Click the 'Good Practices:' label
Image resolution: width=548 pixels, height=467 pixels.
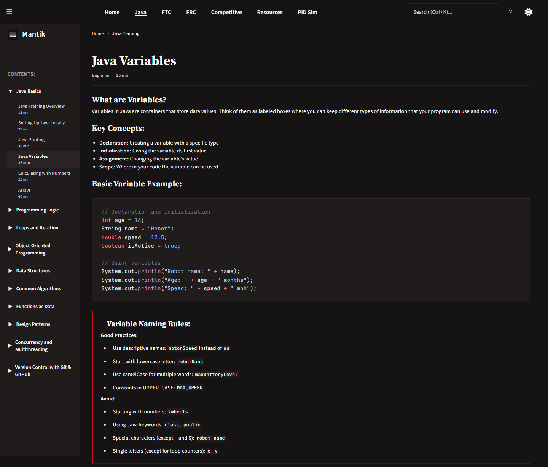[119, 335]
